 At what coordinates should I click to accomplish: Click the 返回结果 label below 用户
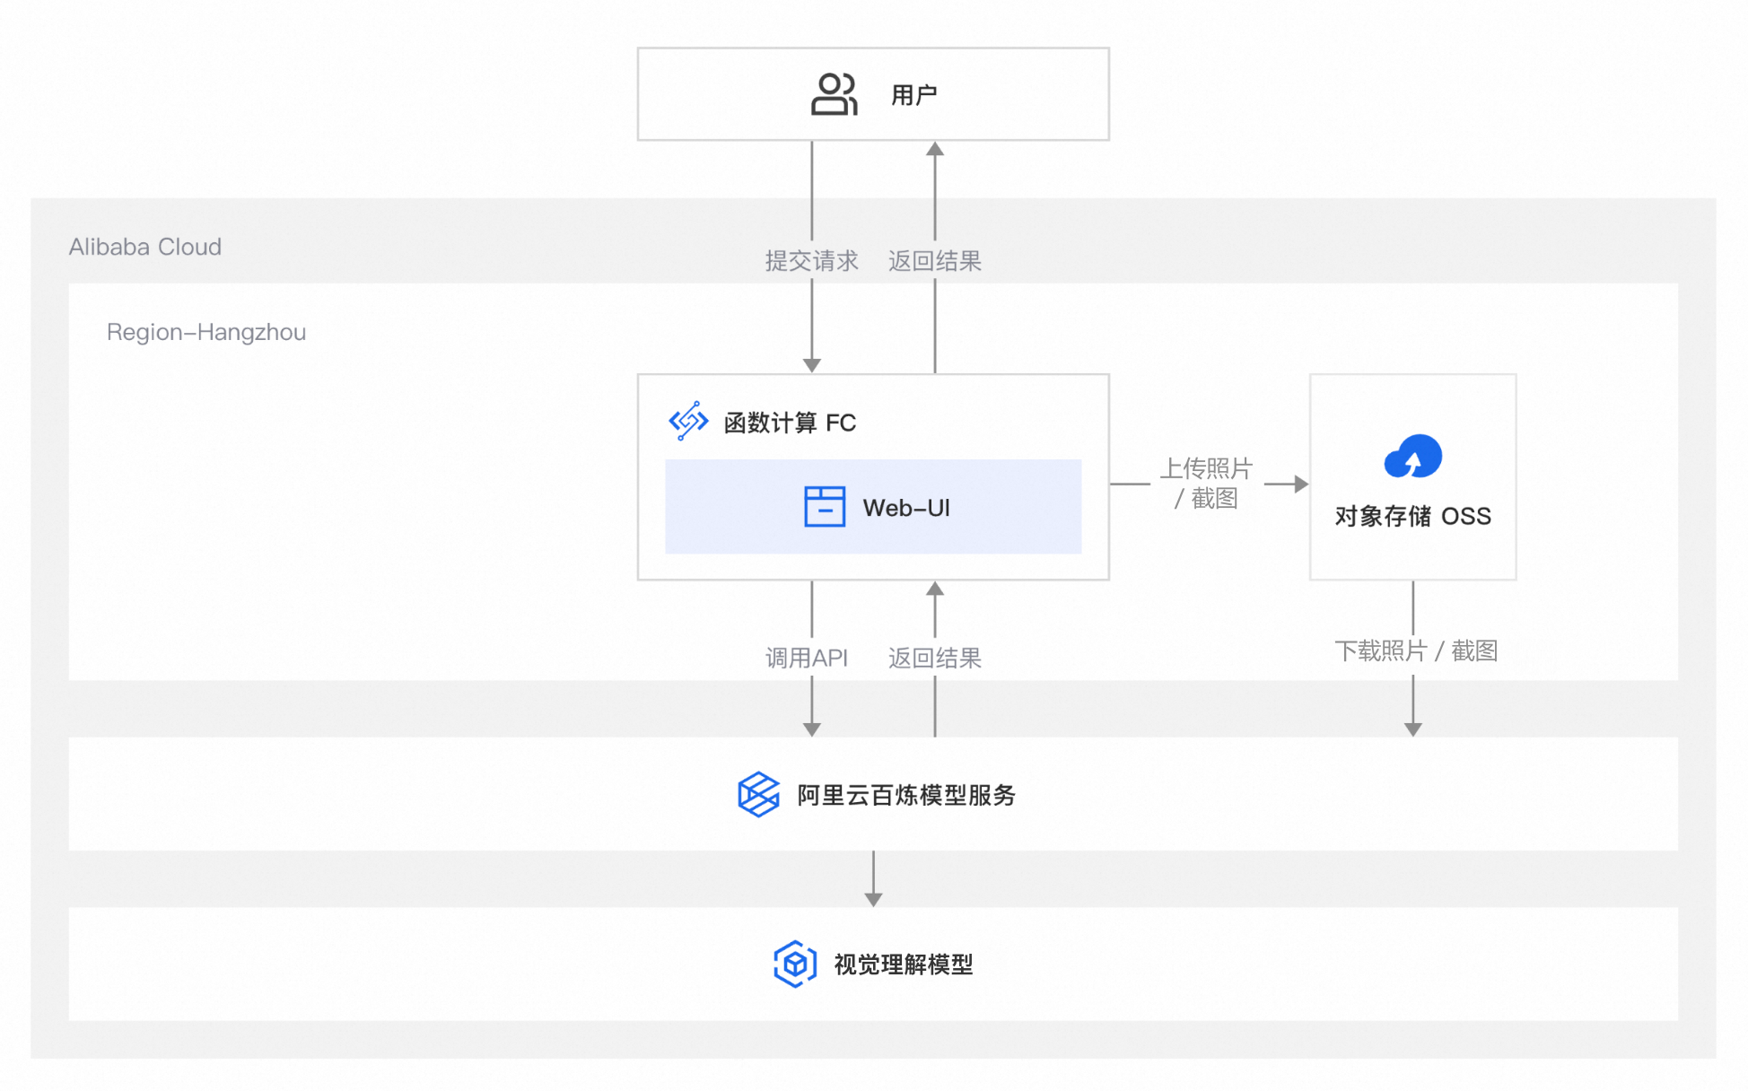pos(935,261)
